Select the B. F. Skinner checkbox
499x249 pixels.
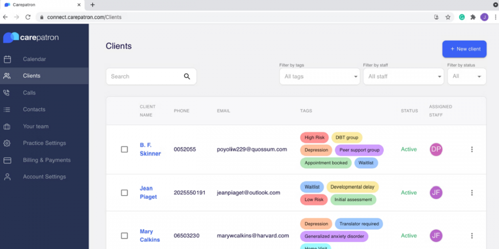point(125,149)
